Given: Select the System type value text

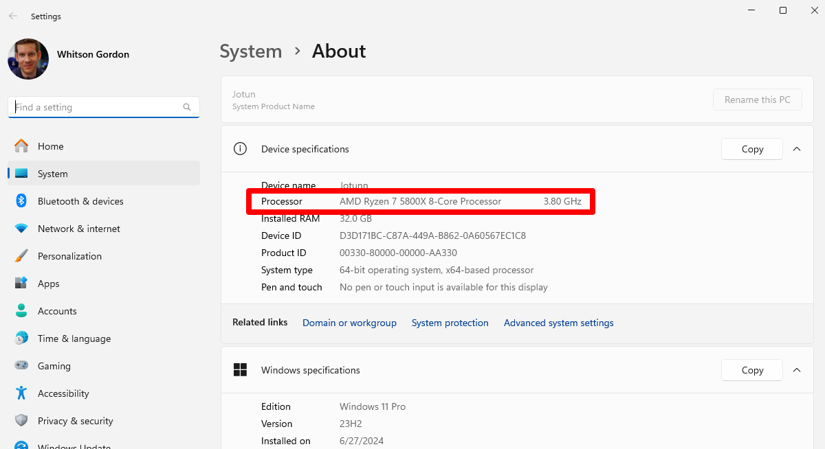Looking at the screenshot, I should pyautogui.click(x=437, y=270).
